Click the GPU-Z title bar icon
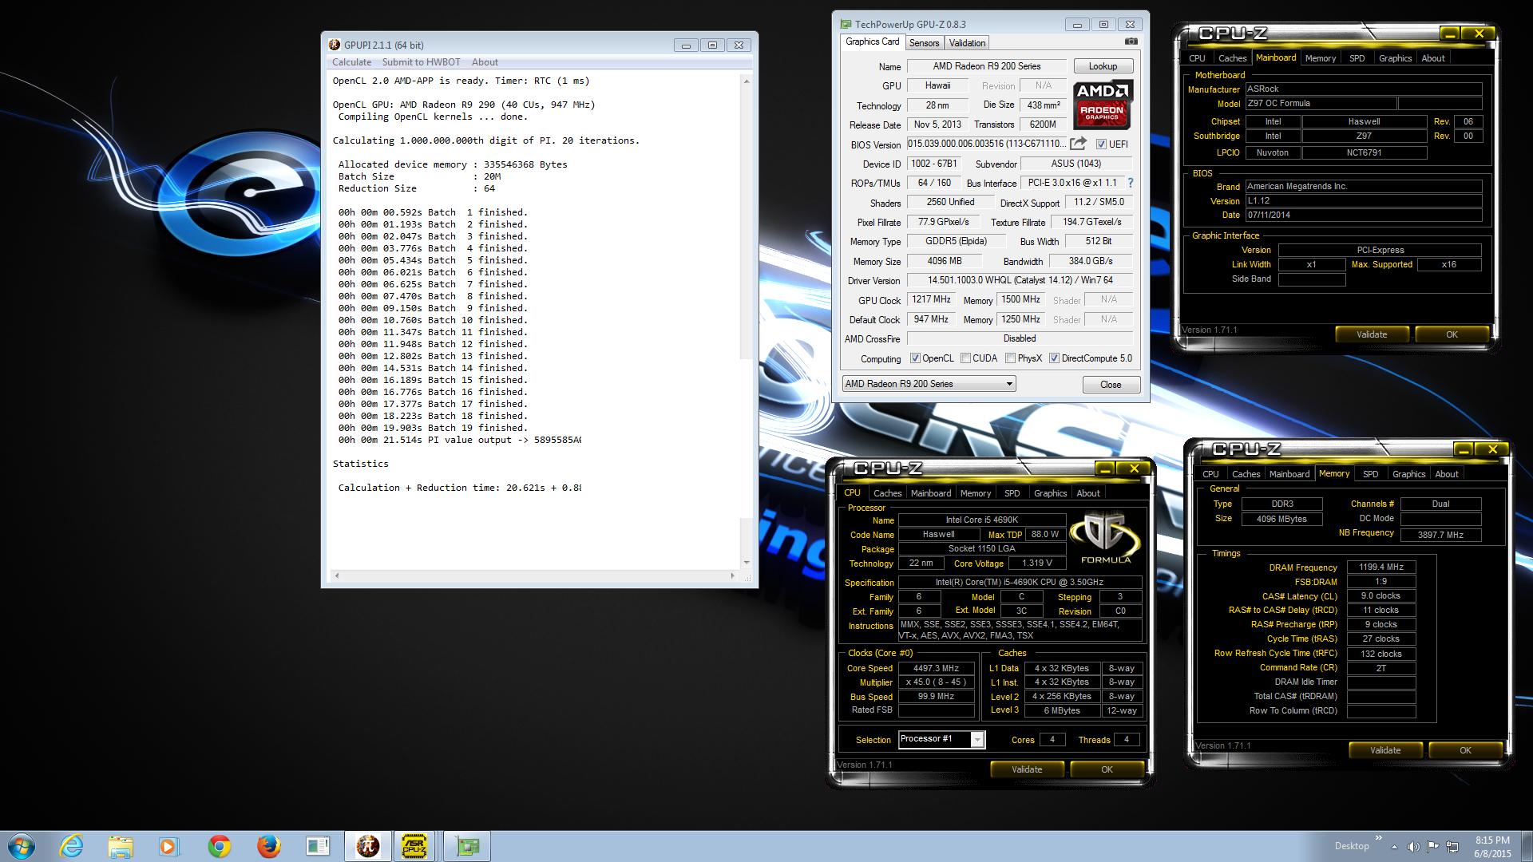This screenshot has width=1533, height=862. [846, 24]
